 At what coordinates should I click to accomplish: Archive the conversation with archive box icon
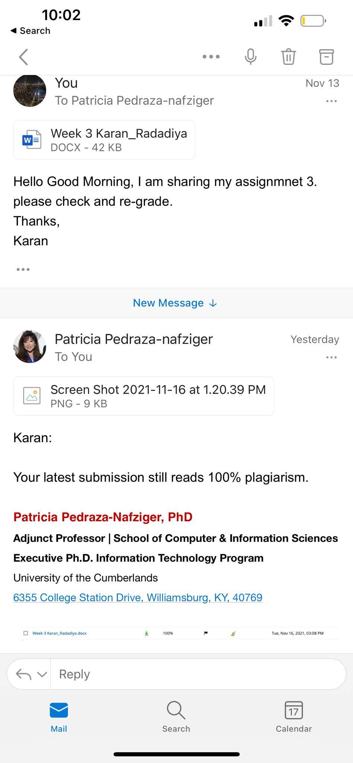(x=326, y=57)
